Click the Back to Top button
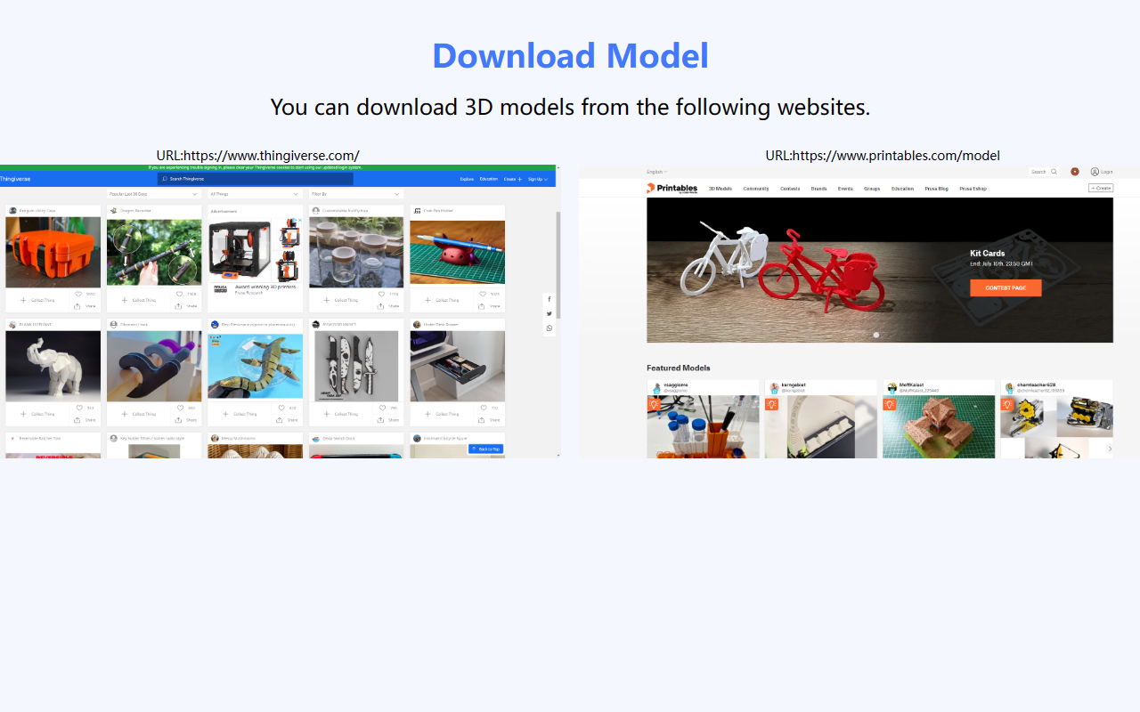This screenshot has height=712, width=1140. click(x=486, y=449)
